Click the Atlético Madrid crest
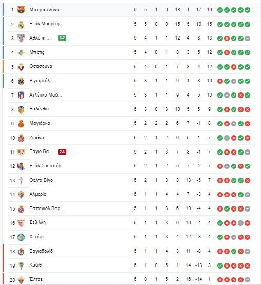This screenshot has height=285, width=261. [21, 95]
